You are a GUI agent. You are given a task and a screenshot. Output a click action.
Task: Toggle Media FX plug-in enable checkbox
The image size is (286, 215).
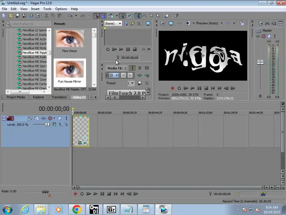click(x=111, y=75)
